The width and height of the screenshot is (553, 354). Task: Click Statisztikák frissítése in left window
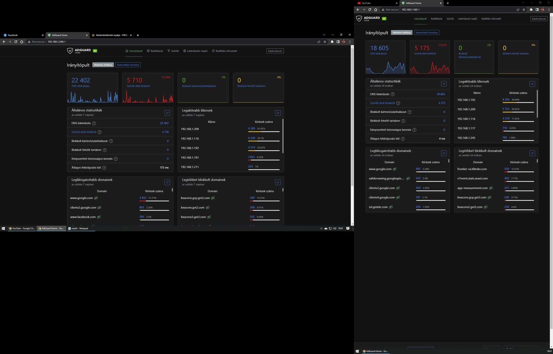[x=128, y=65]
